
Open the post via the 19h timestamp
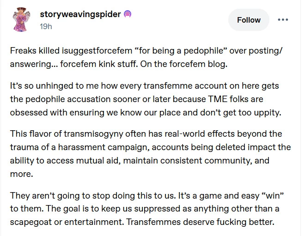(x=46, y=26)
